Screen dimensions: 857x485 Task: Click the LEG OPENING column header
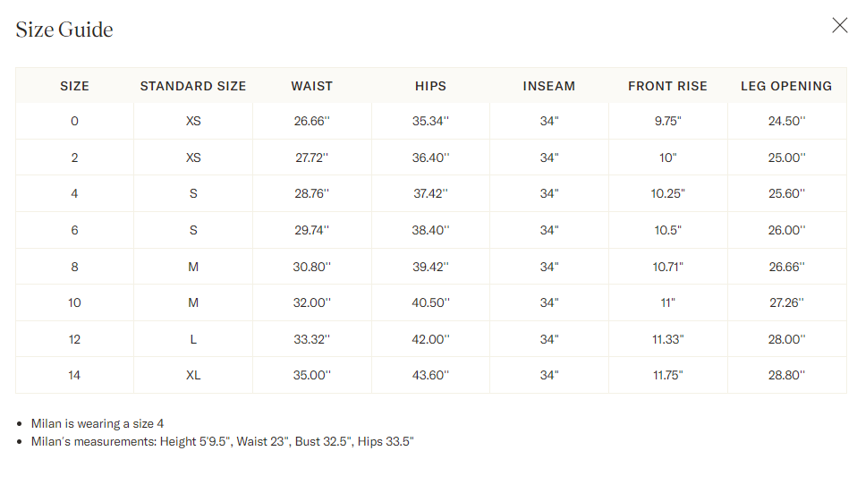point(786,86)
